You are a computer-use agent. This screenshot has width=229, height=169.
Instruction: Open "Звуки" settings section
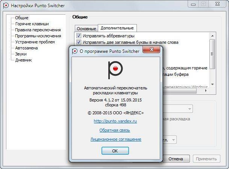point(21,54)
